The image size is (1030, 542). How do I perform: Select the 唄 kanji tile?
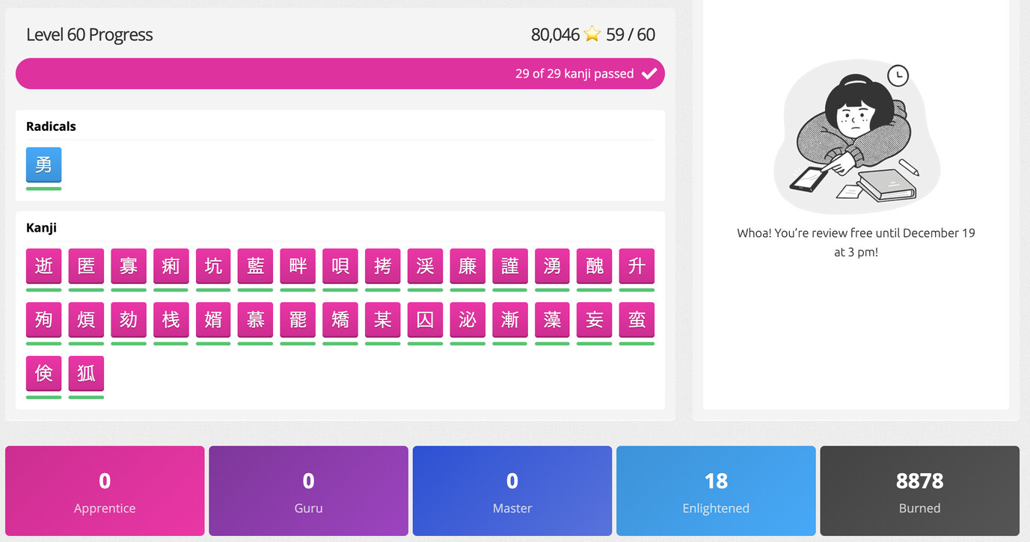coord(340,266)
